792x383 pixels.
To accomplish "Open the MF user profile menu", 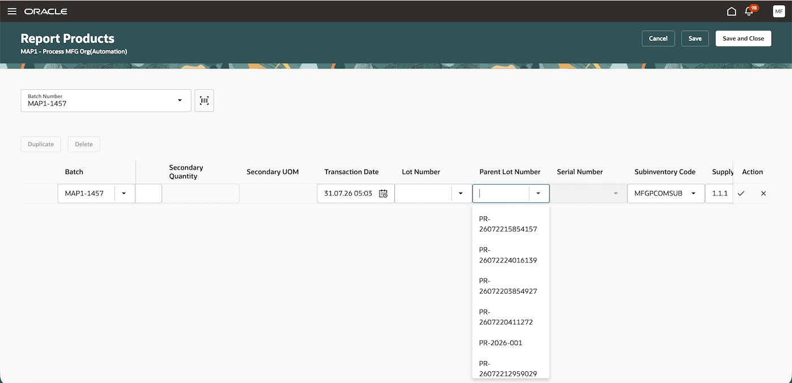I will (x=778, y=11).
